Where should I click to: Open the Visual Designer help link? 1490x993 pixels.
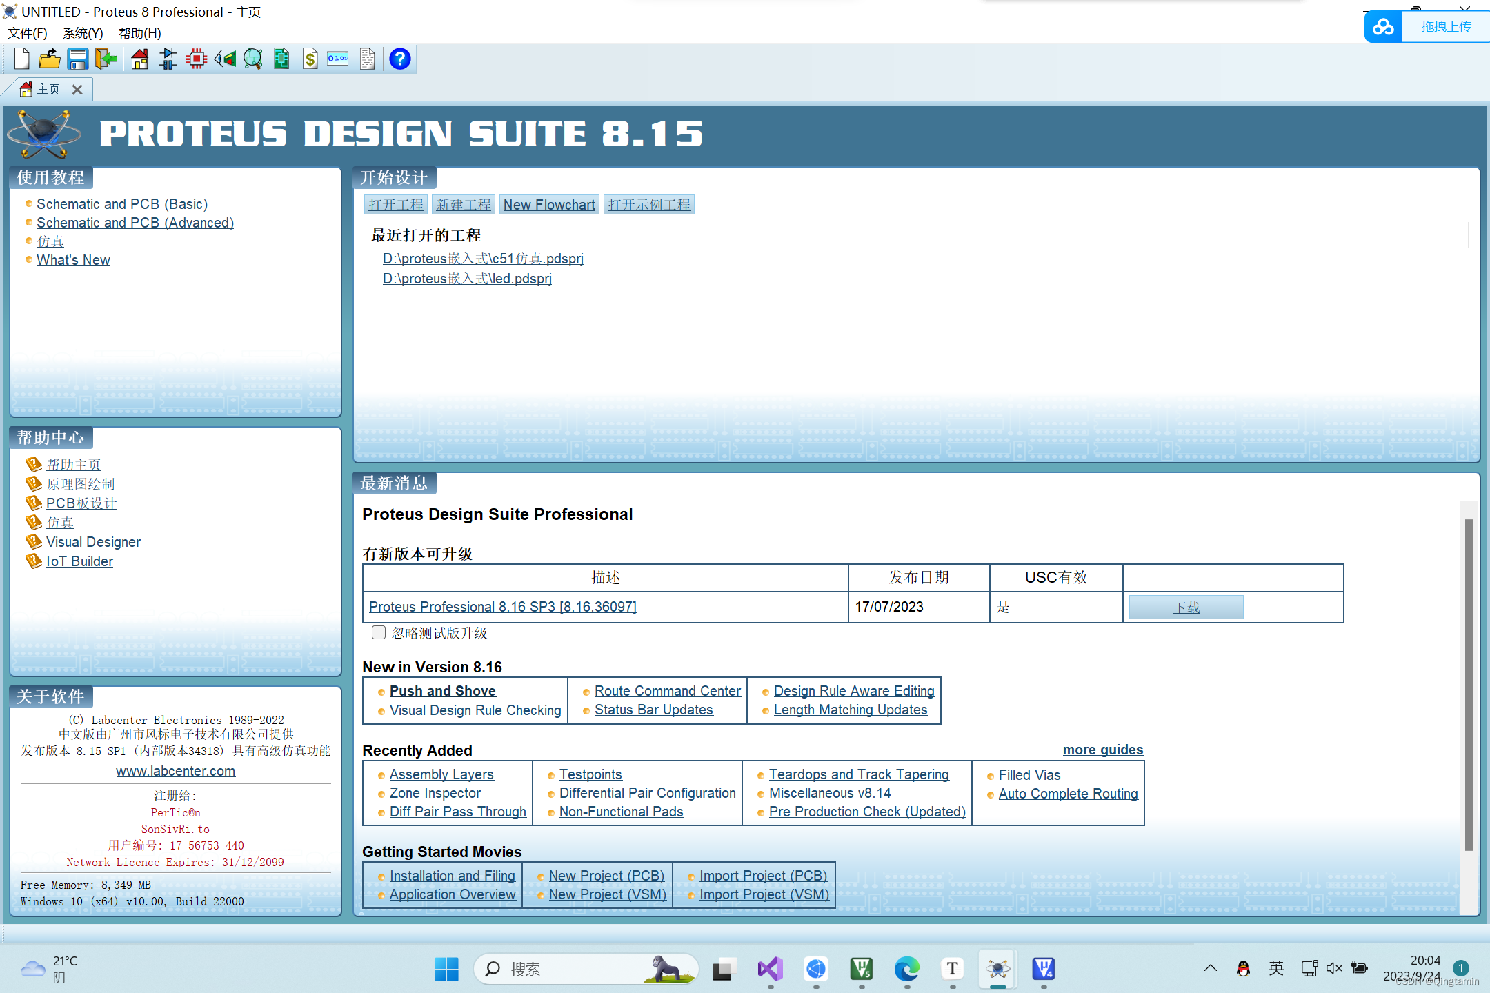coord(93,542)
